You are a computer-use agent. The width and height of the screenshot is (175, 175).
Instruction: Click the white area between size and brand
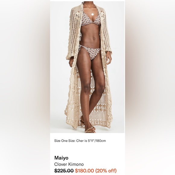[87, 149]
